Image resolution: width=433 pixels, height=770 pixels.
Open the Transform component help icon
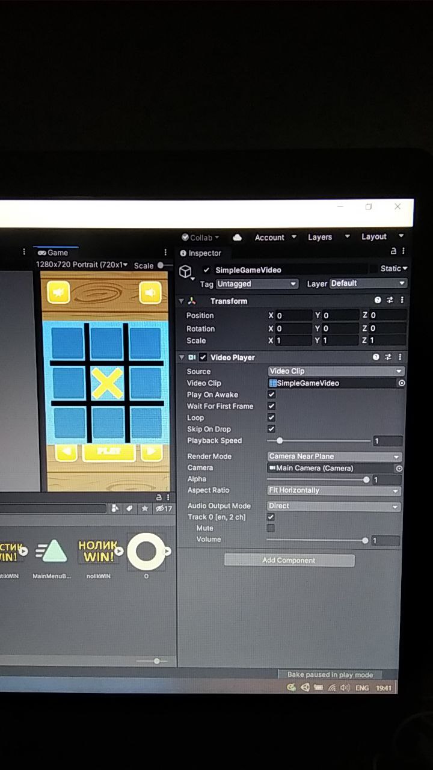click(x=378, y=300)
